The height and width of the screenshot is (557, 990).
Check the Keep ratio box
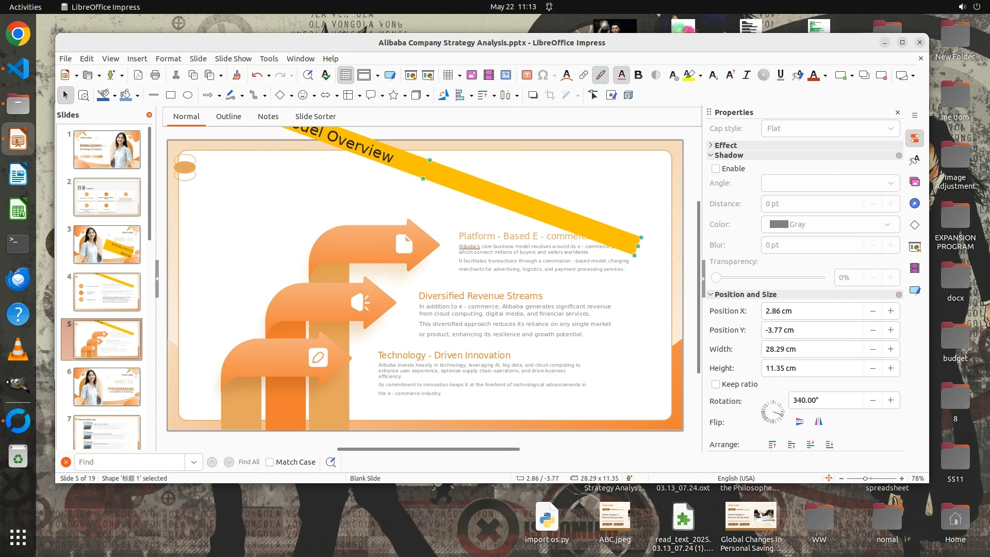[716, 384]
